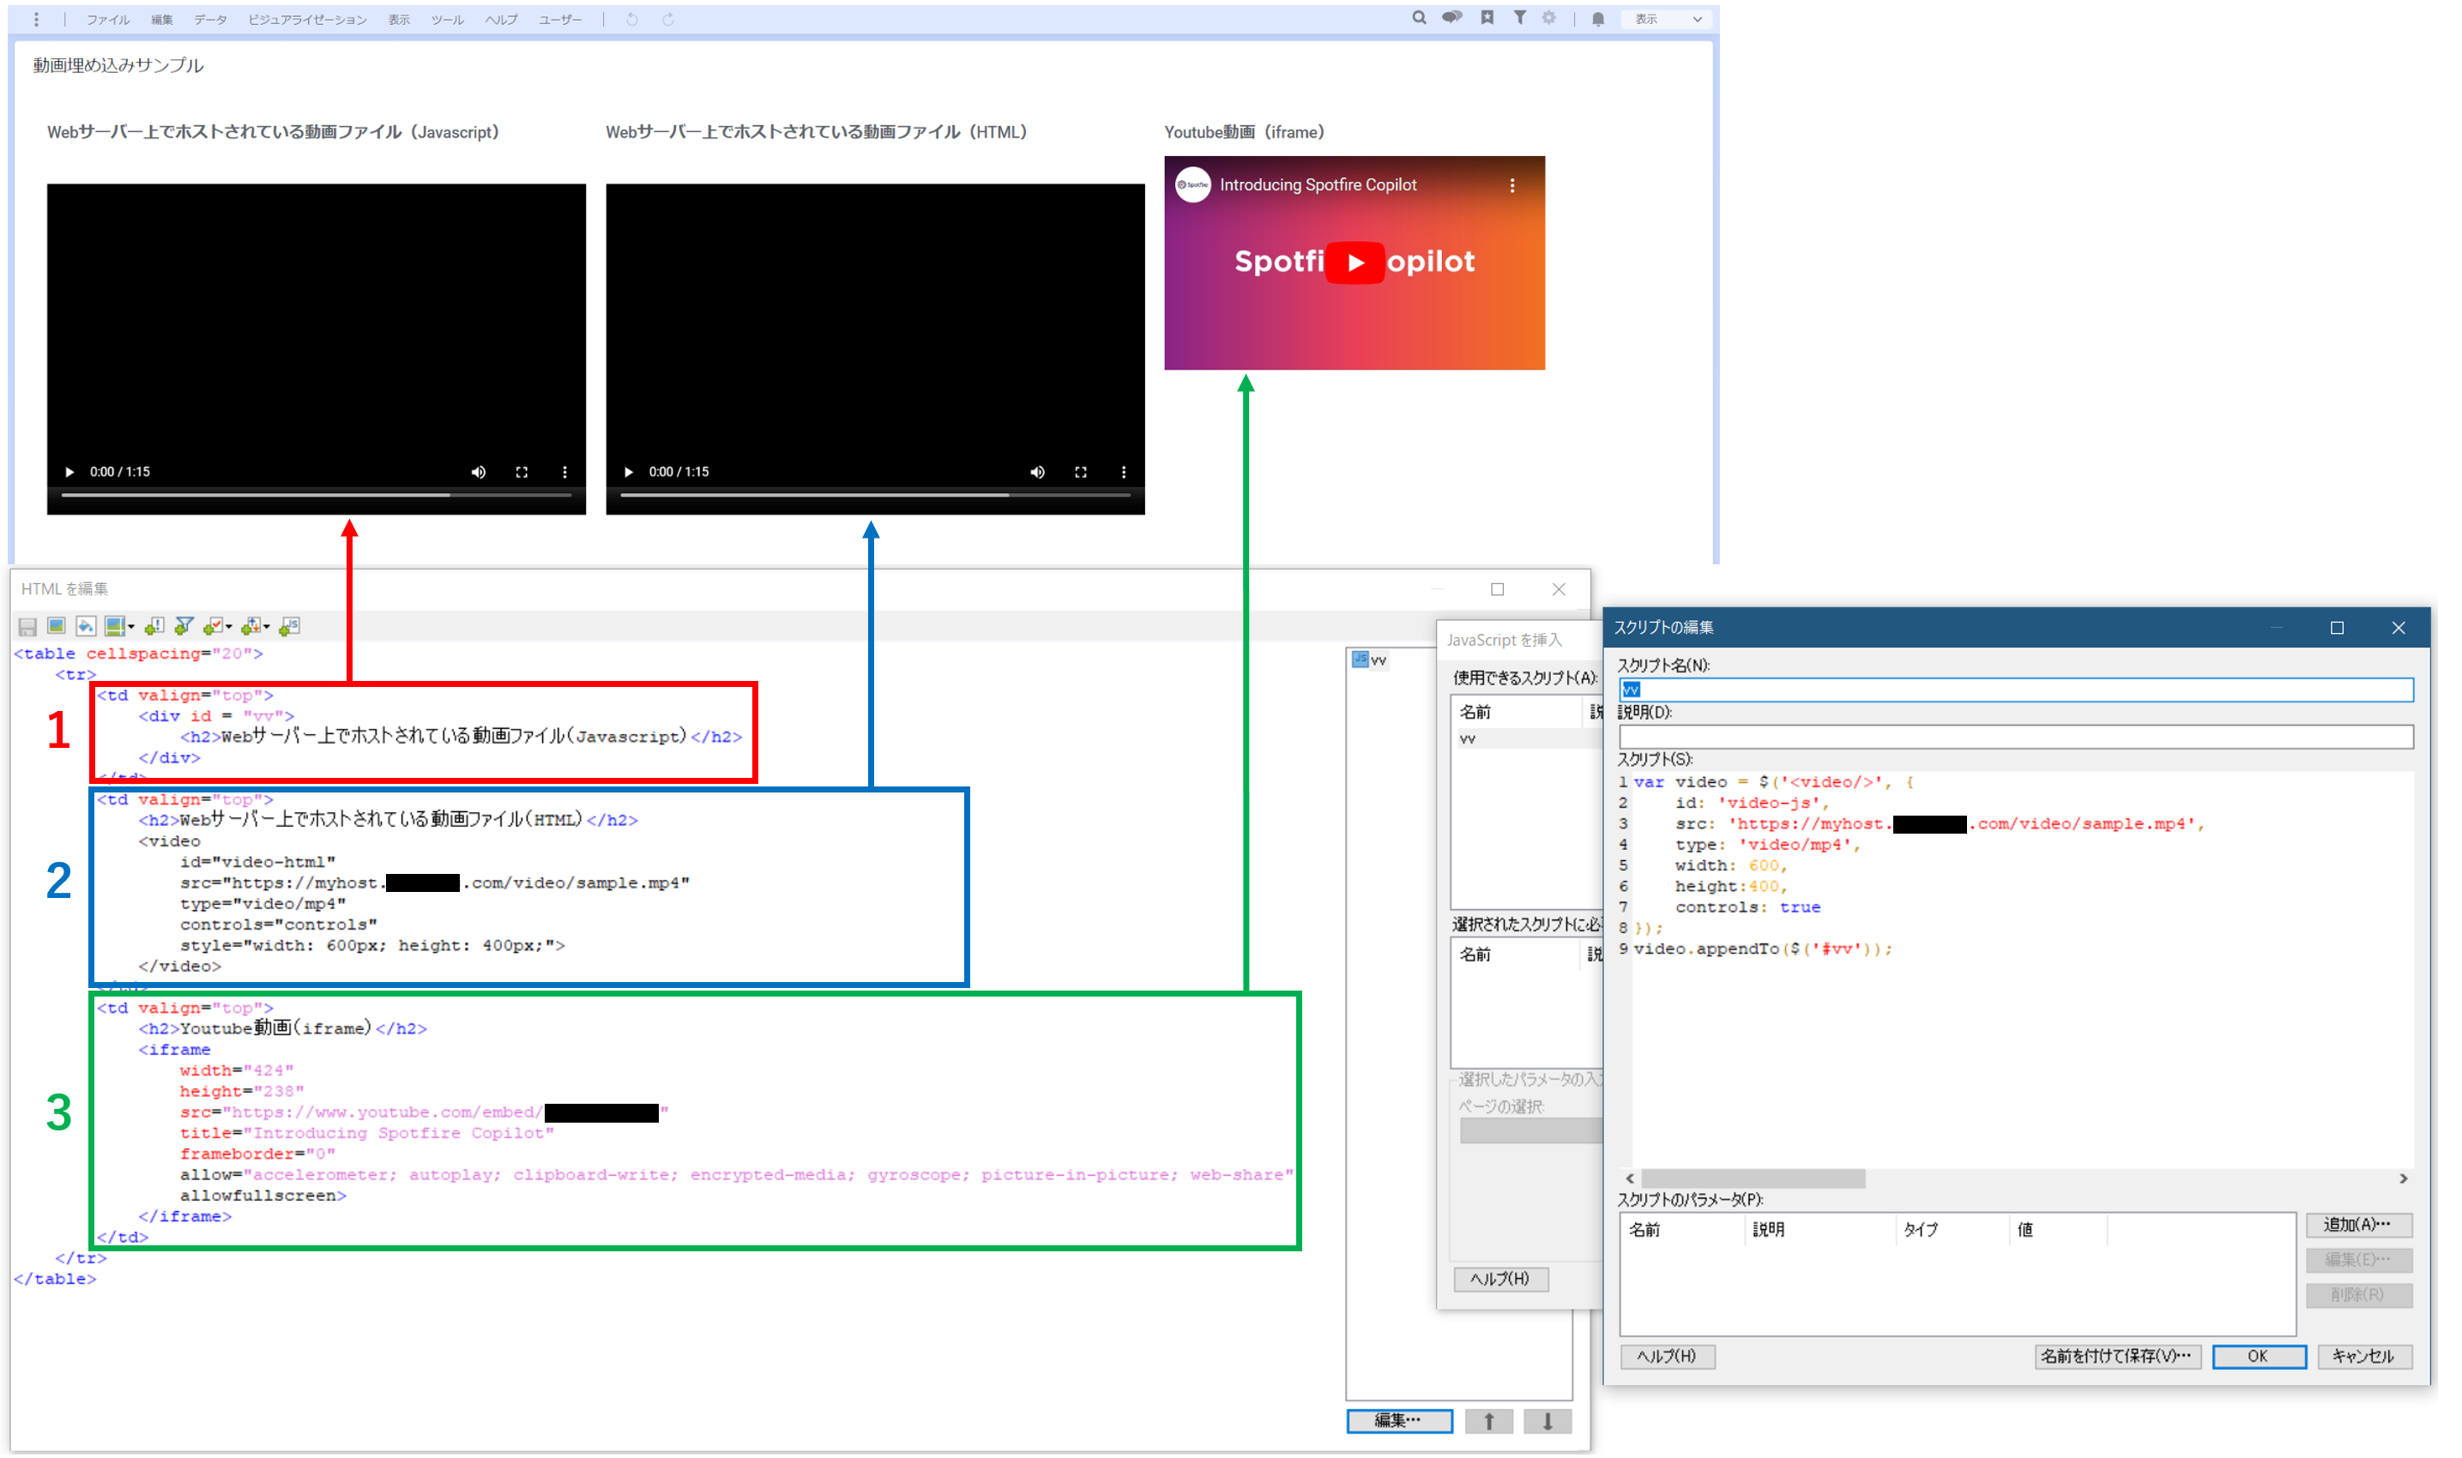Open the 編集 menu

(x=162, y=20)
